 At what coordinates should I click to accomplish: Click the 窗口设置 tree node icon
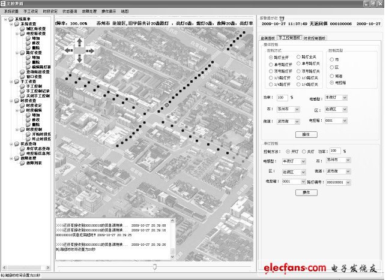(21, 77)
